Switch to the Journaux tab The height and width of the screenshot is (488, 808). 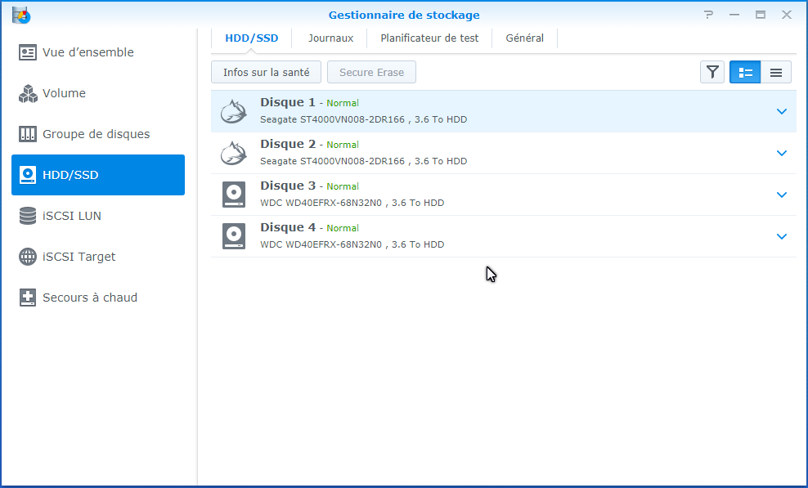click(331, 38)
